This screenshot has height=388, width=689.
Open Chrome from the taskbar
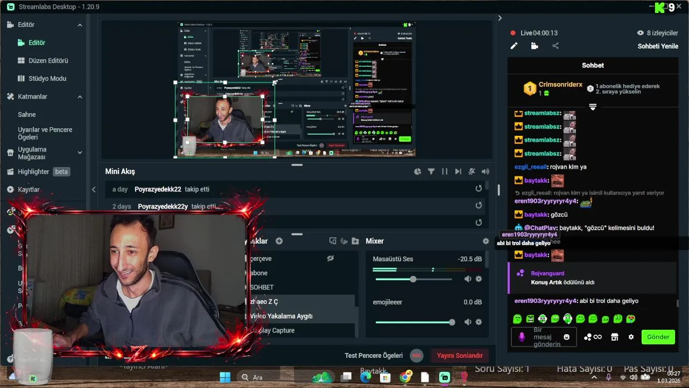click(x=406, y=377)
